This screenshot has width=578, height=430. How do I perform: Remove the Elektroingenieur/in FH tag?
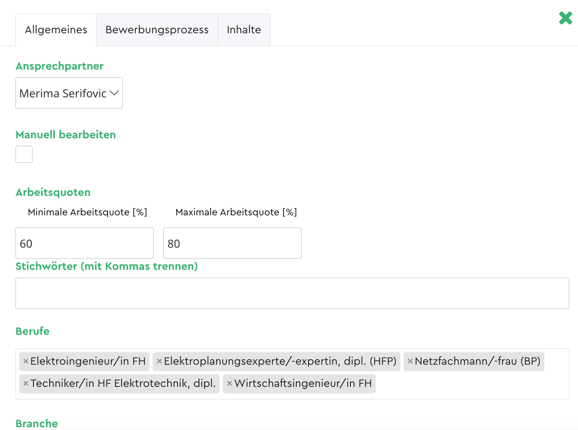(x=26, y=361)
